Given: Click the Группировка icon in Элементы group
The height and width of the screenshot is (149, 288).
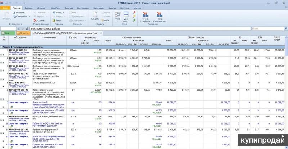Looking at the screenshot, I should [x=71, y=17].
